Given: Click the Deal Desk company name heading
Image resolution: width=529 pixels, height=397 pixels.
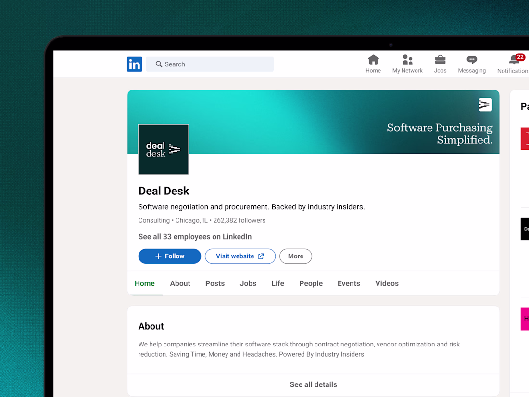Looking at the screenshot, I should 164,191.
